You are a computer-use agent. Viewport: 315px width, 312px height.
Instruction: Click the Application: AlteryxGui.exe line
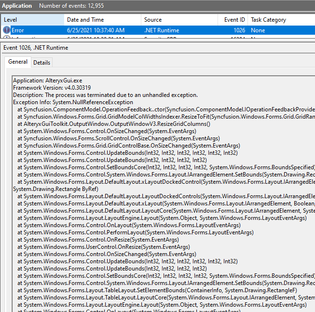48,81
